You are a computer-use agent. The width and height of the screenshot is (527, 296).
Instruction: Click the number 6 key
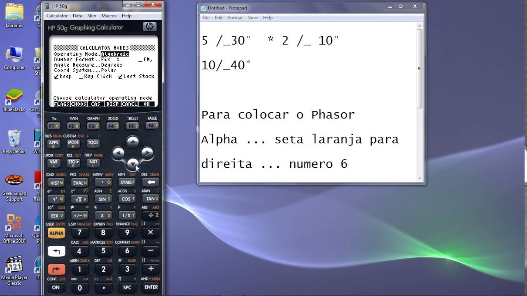coord(127,251)
